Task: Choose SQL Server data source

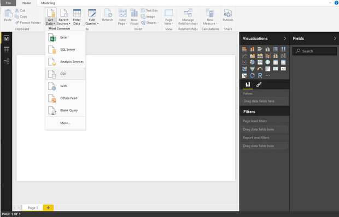Action: coord(65,50)
